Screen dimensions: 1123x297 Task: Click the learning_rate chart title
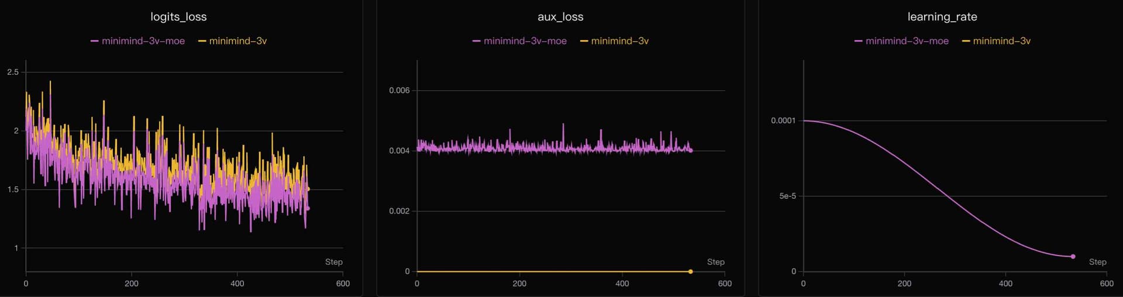[942, 17]
